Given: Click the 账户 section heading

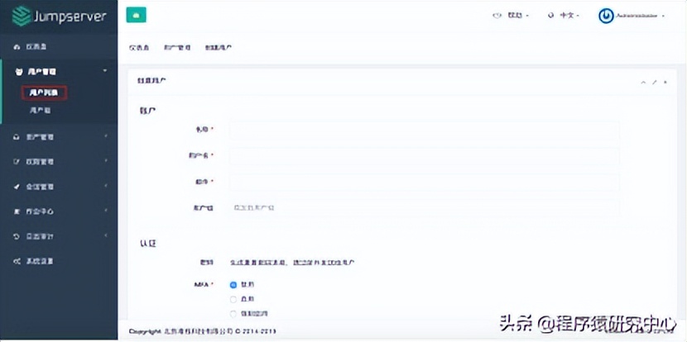Looking at the screenshot, I should (147, 111).
